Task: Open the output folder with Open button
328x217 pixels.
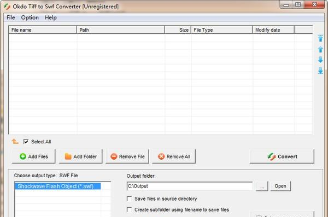Action: 280,186
